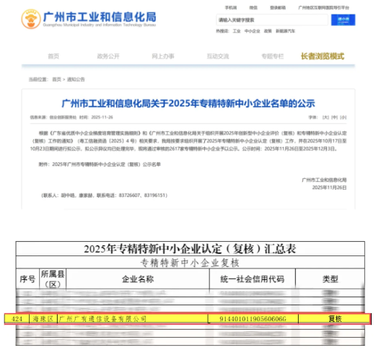This screenshot has height=350, width=376.
Task: Select hot search term 中小企业
Action: pyautogui.click(x=252, y=31)
